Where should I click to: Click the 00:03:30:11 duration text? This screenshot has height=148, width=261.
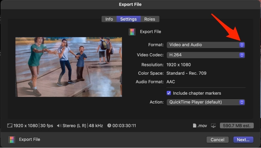pyautogui.click(x=124, y=126)
